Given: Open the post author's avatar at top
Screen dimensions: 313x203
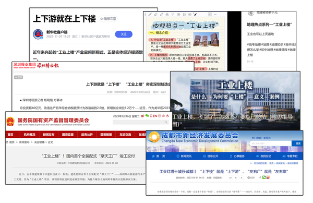Looking at the screenshot, I should tap(251, 14).
